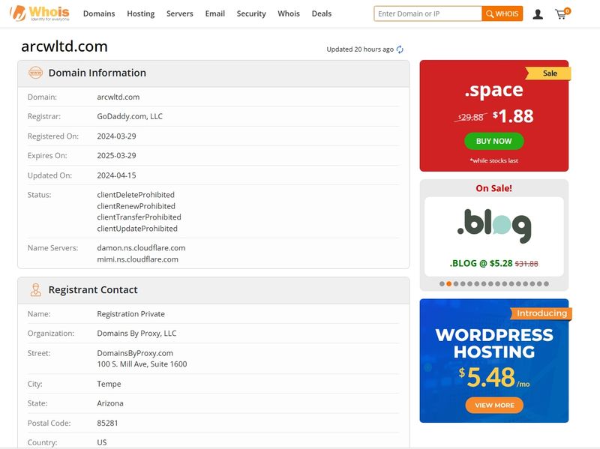Click the Expires On date 2025-03-29
600x449 pixels.
(116, 156)
